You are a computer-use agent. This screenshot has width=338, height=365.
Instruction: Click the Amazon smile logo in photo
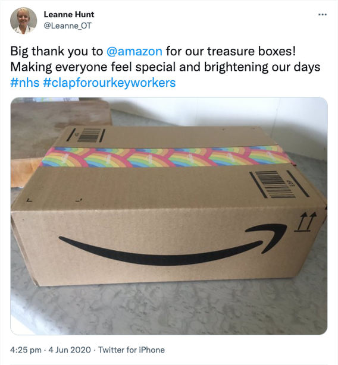click(173, 244)
